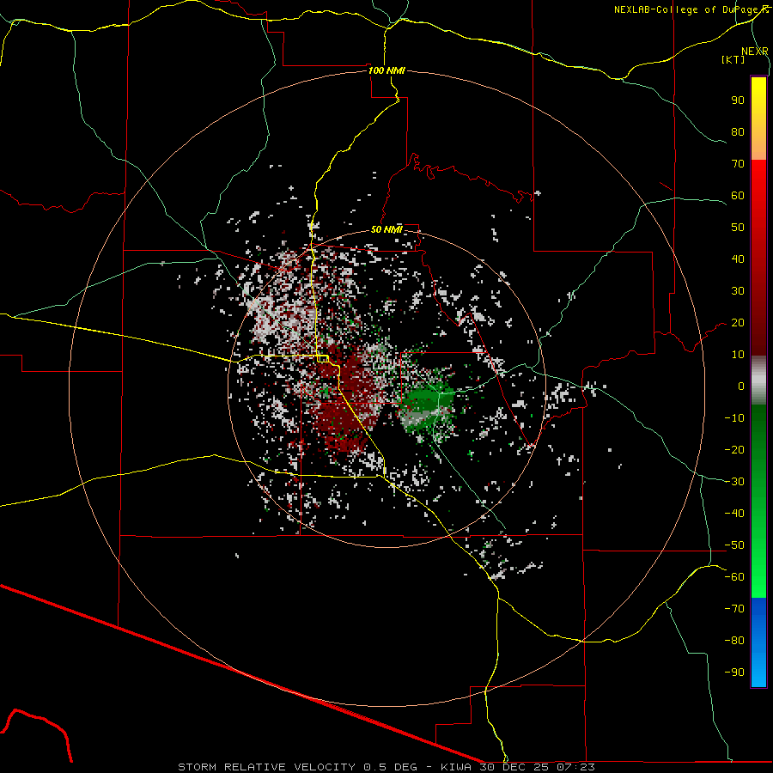This screenshot has width=773, height=773.
Task: Click the 07:23 timestamp in the caption
Action: 575,767
